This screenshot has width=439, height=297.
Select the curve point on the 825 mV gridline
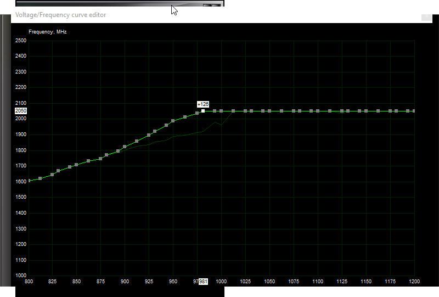tap(52, 175)
